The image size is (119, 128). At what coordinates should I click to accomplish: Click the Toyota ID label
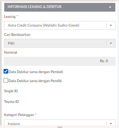pos(11,102)
